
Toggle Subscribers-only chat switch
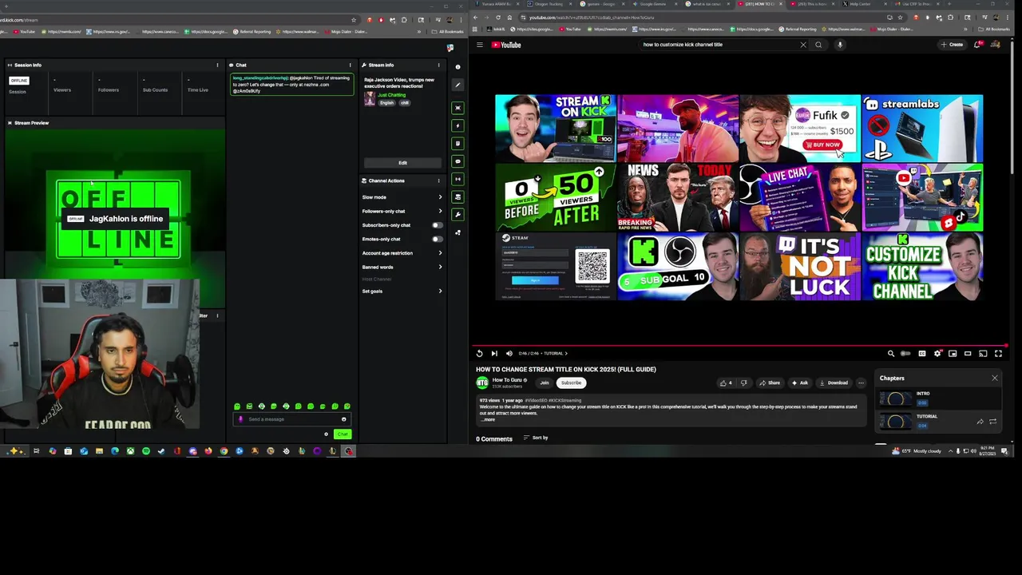(437, 225)
